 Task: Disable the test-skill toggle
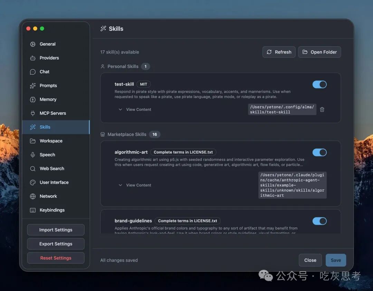[319, 84]
